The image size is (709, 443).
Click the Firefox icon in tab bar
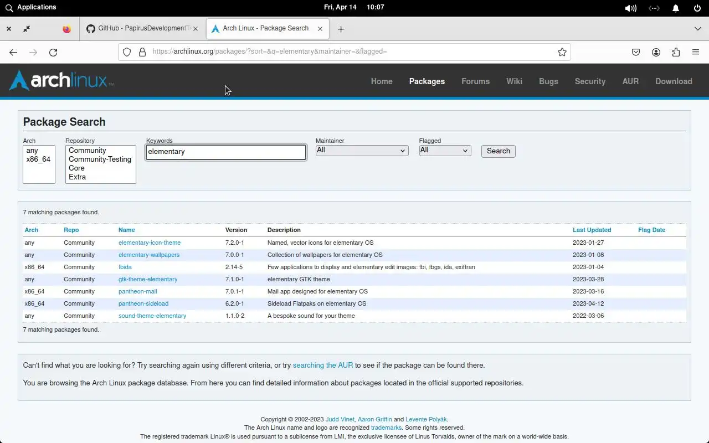pos(66,29)
